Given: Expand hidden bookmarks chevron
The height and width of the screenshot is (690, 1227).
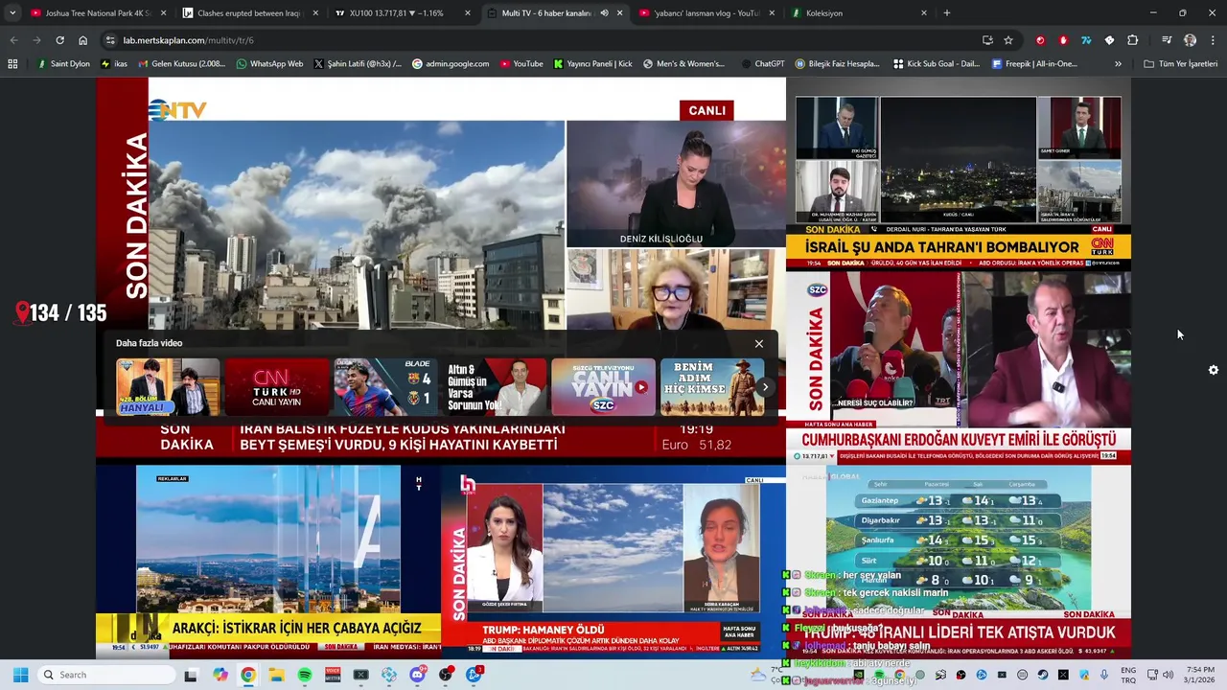Looking at the screenshot, I should tap(1118, 64).
